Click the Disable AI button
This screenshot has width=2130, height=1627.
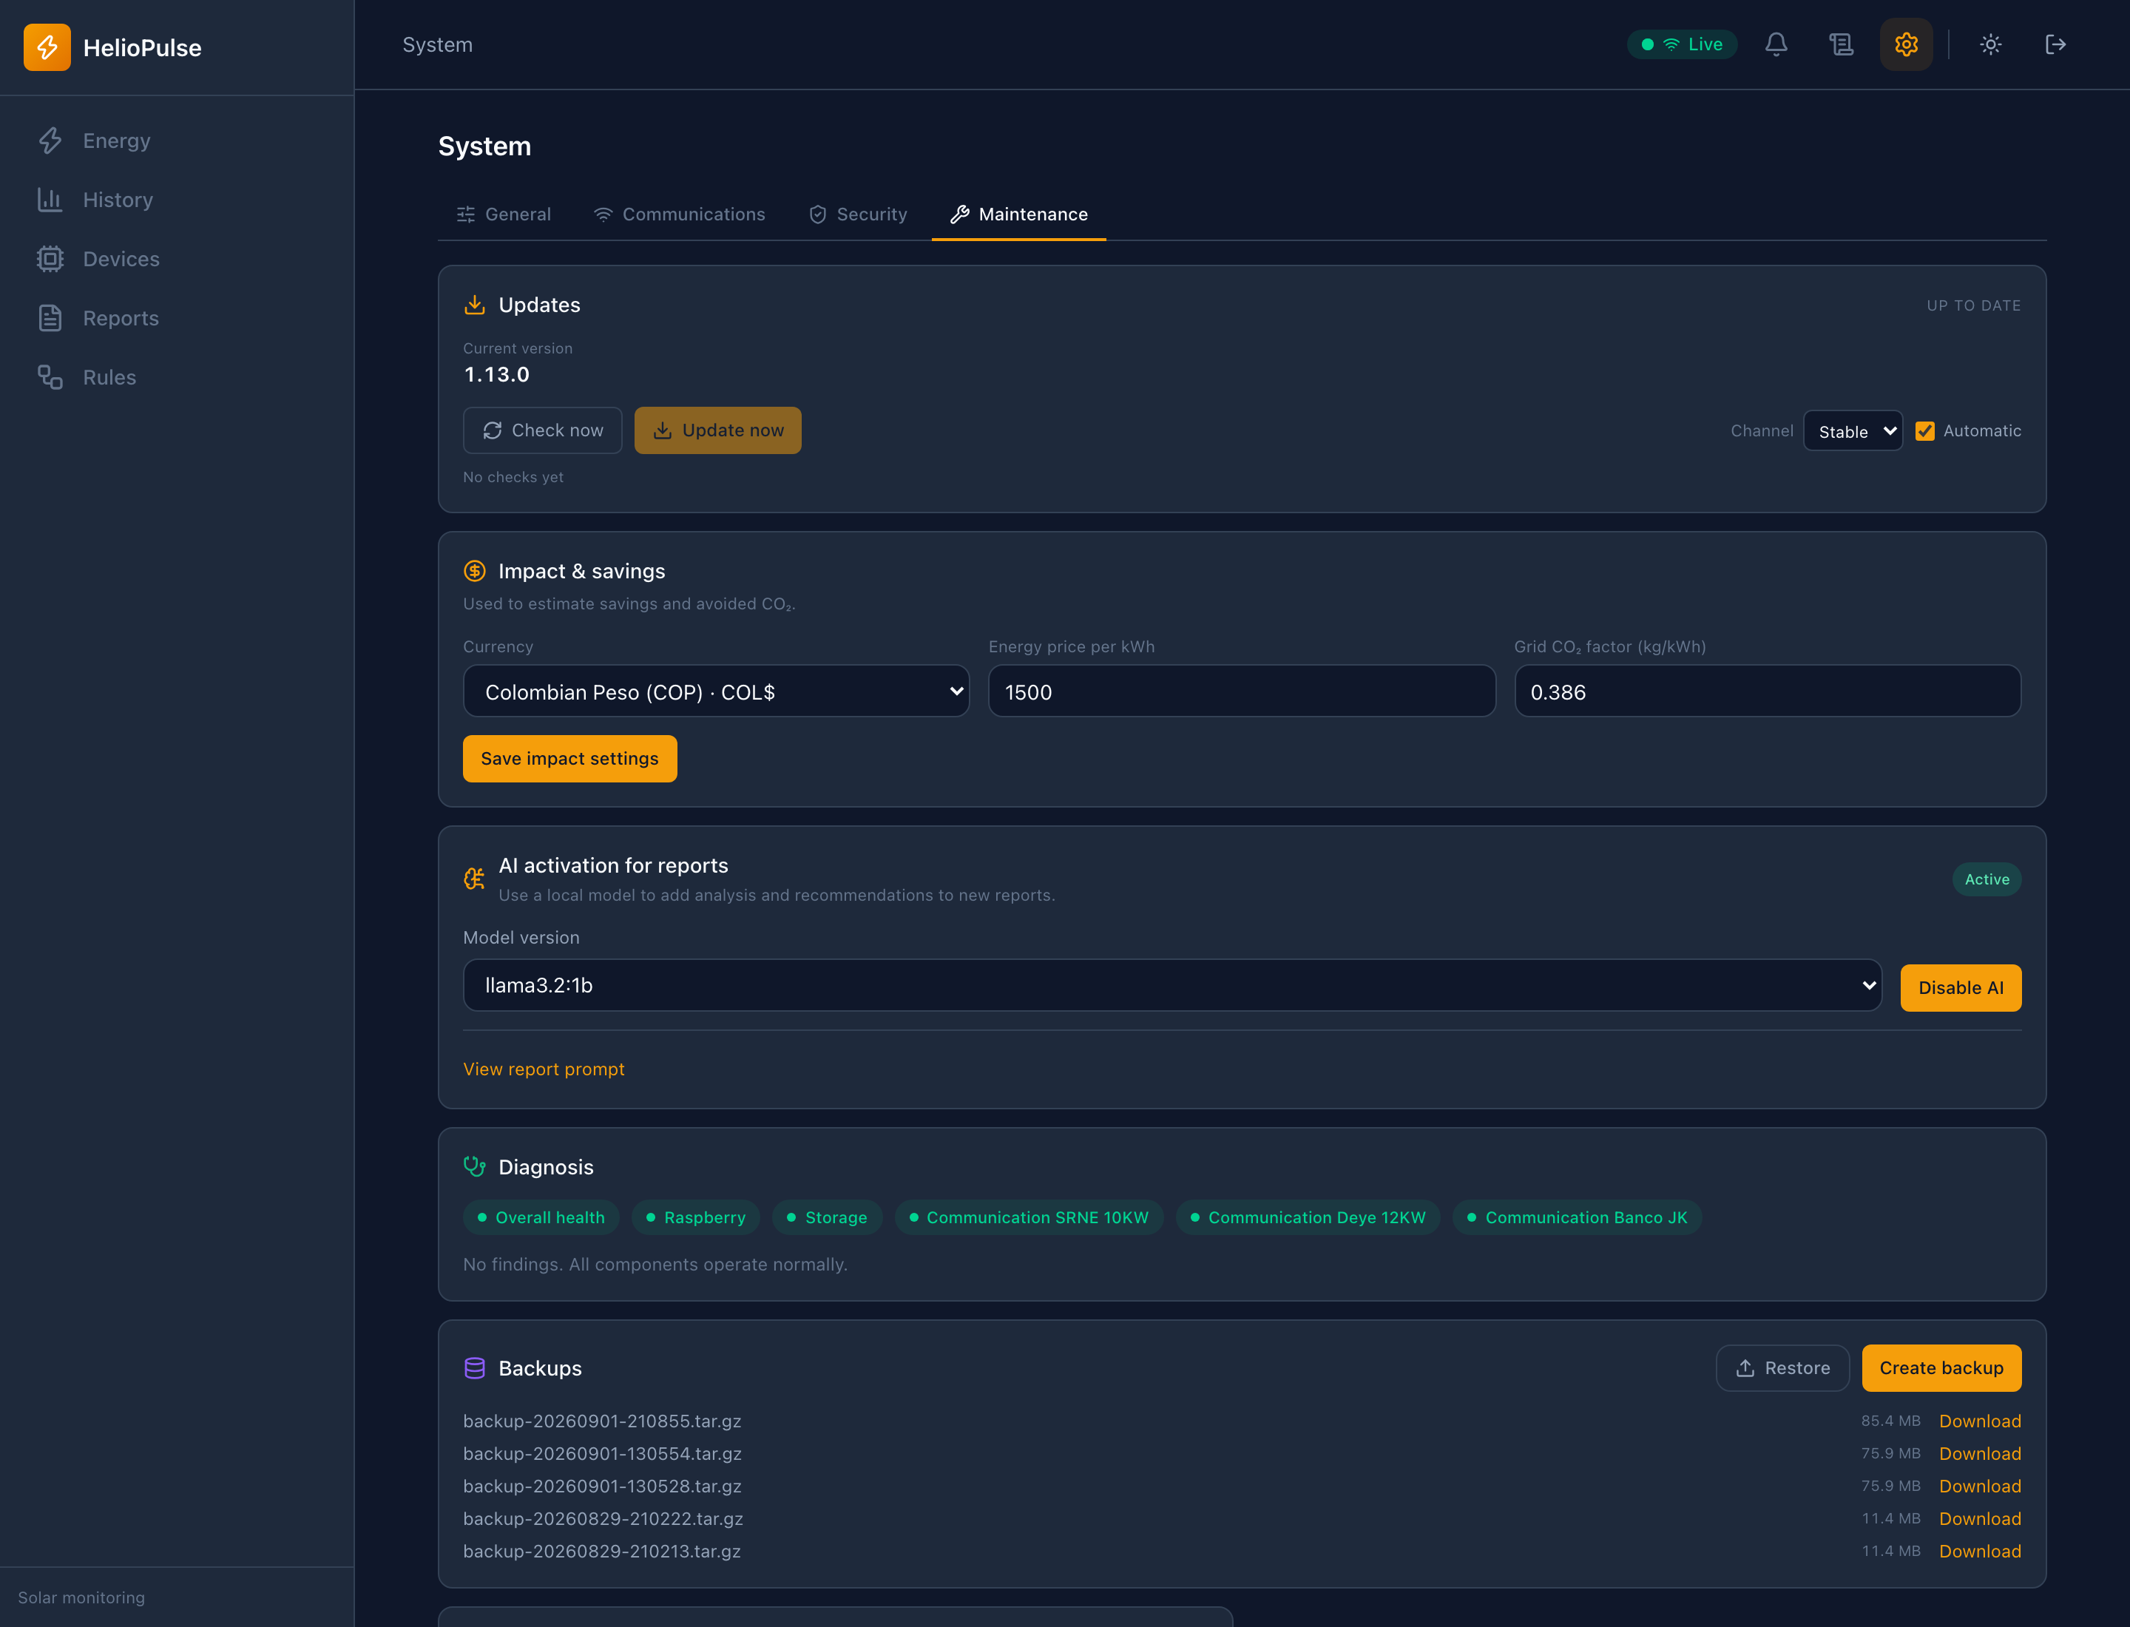1961,988
